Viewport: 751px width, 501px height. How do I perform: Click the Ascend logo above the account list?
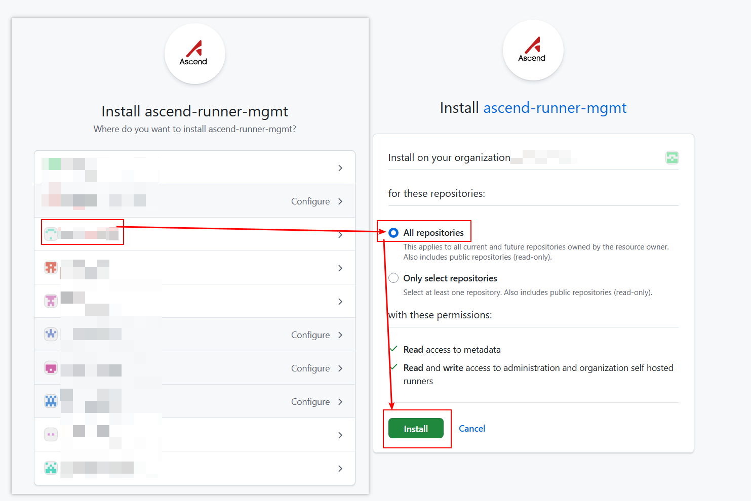point(194,54)
